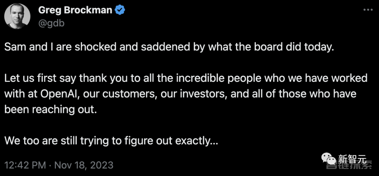
Task: Click "today." ending the first sentence
Action: [x=319, y=48]
